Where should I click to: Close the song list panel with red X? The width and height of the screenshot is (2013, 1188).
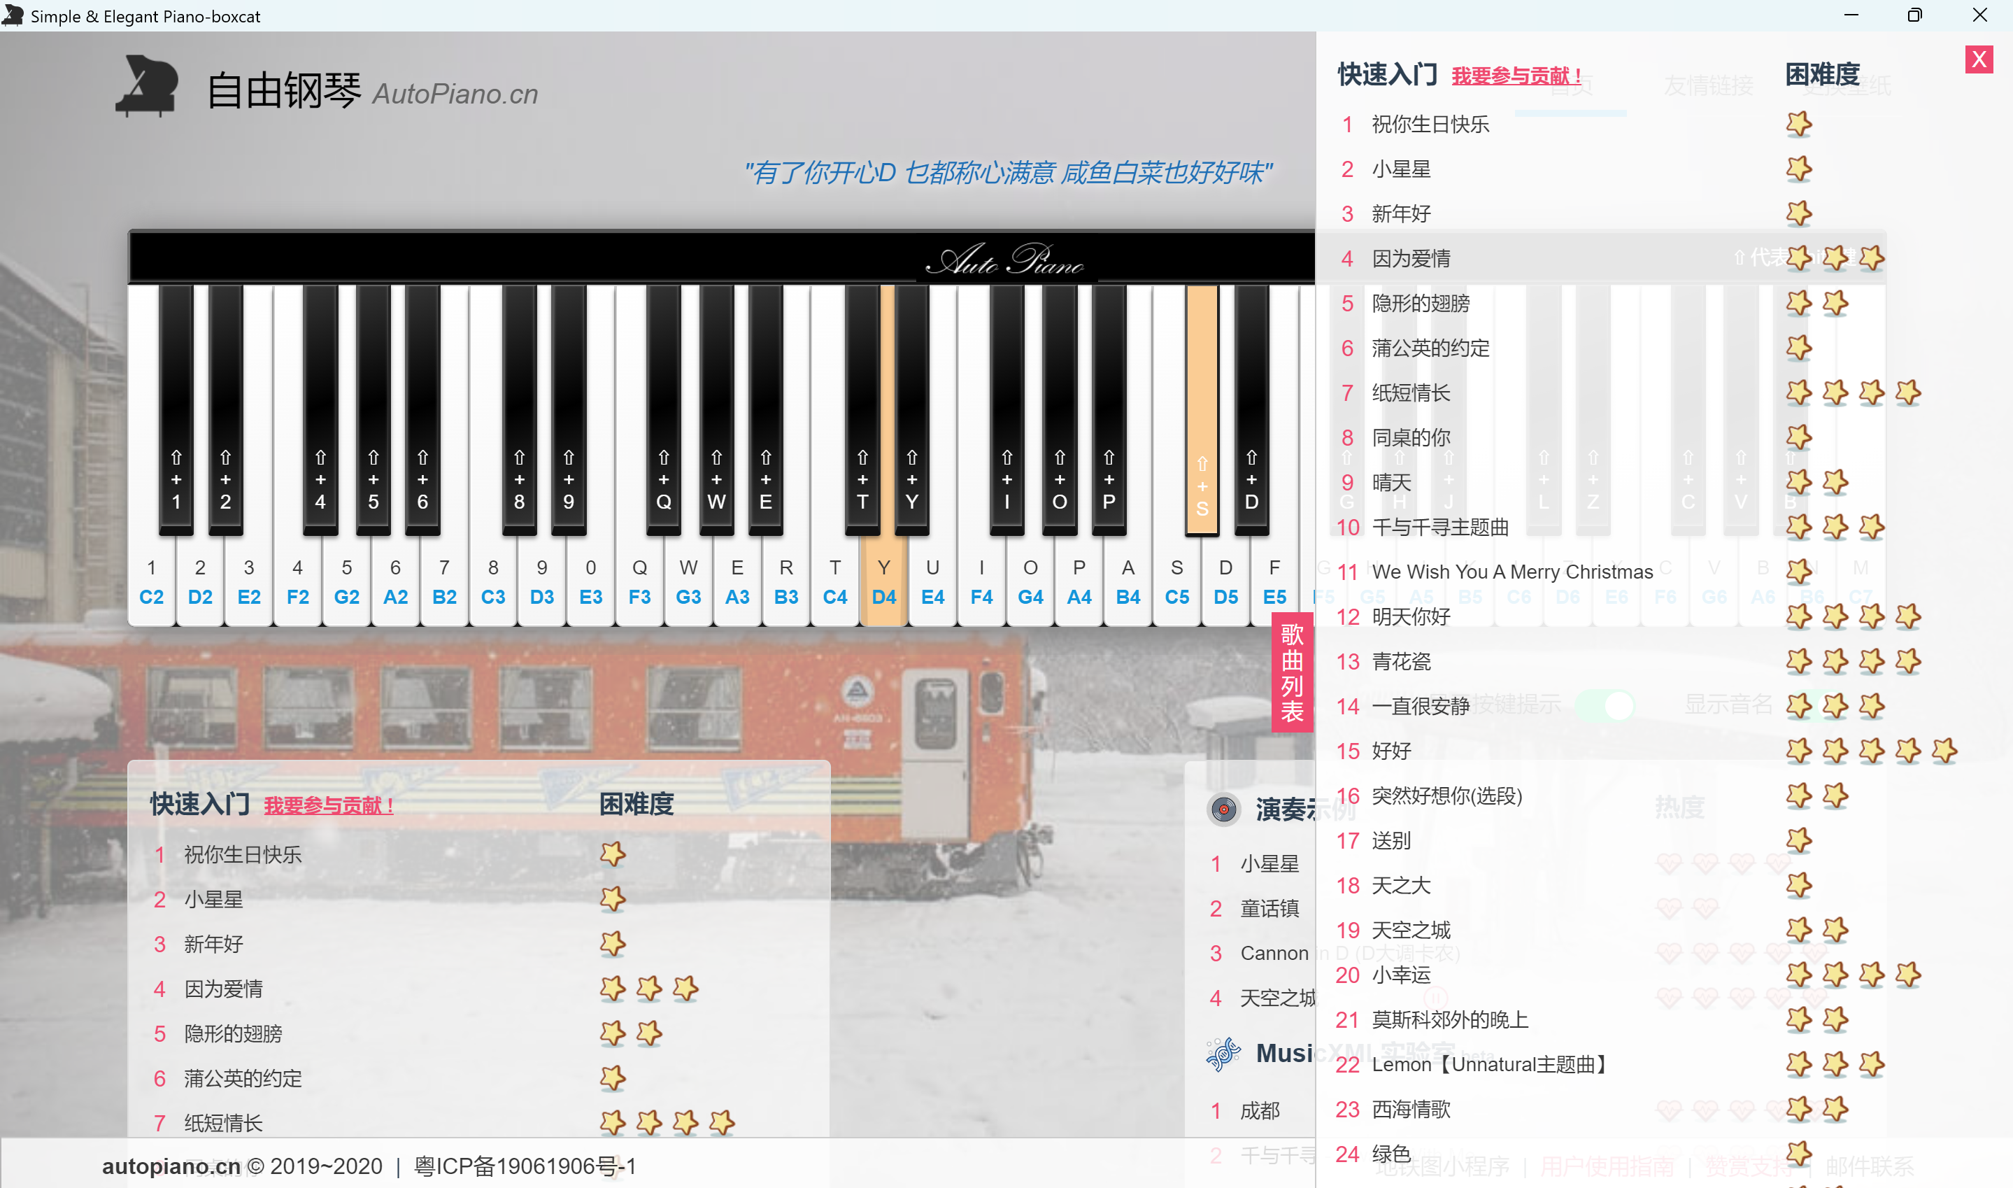(x=1979, y=59)
